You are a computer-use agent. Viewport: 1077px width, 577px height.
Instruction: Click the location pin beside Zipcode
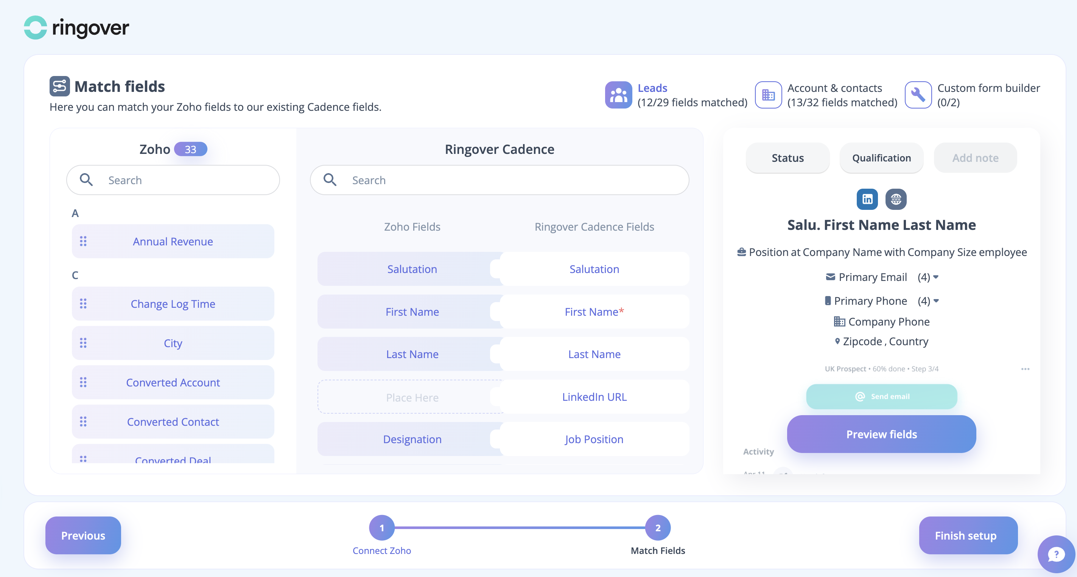tap(837, 341)
